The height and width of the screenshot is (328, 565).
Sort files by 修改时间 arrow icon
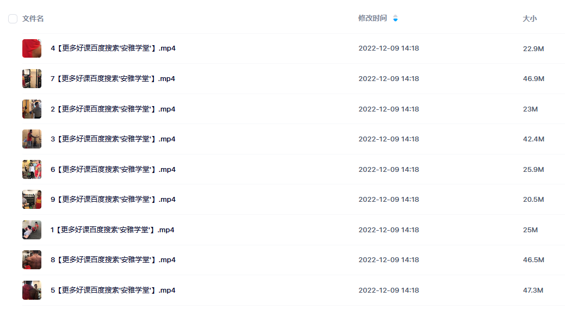pos(395,19)
